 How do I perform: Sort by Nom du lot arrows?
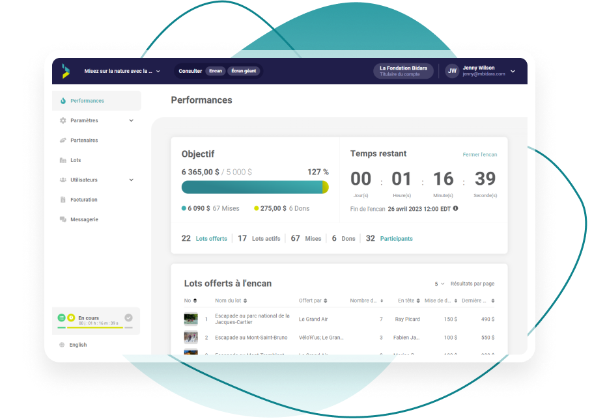click(x=245, y=301)
